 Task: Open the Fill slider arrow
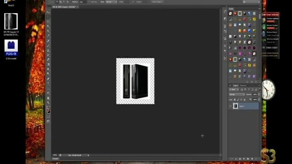tap(259, 100)
